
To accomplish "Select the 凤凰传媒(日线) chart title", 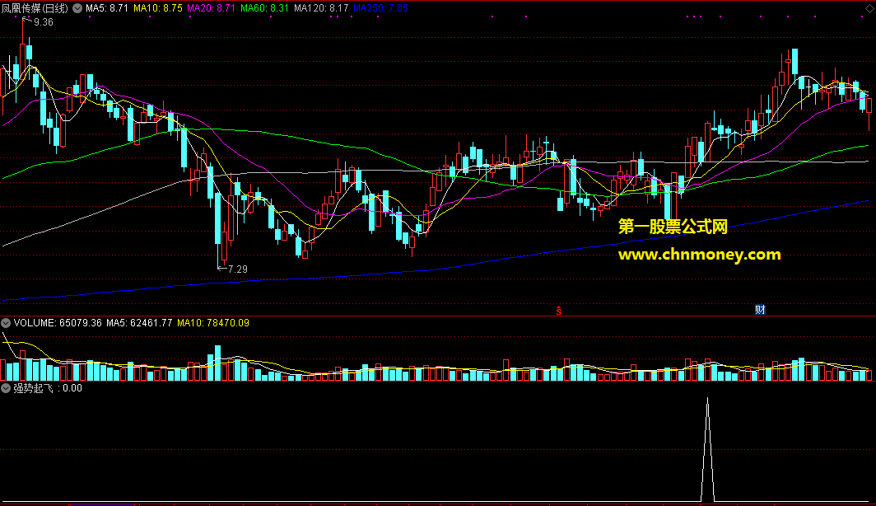I will [35, 8].
